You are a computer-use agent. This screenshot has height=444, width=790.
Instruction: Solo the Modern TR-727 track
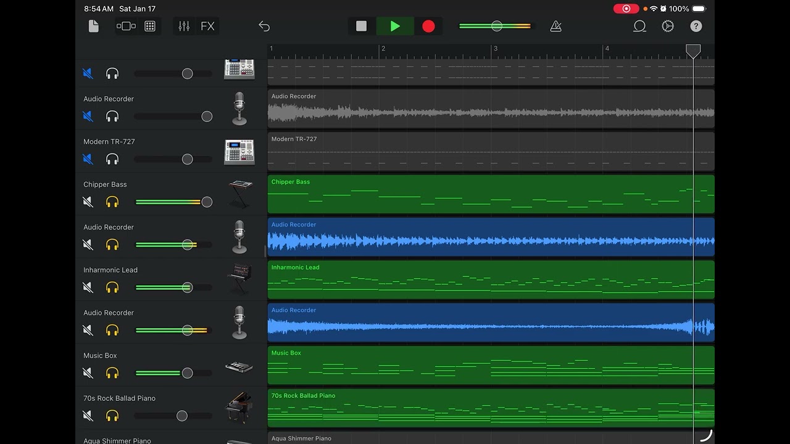click(112, 159)
